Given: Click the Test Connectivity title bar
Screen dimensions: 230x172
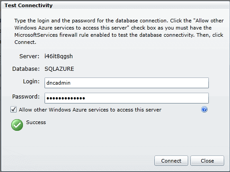Looking at the screenshot, I should click(115, 5).
